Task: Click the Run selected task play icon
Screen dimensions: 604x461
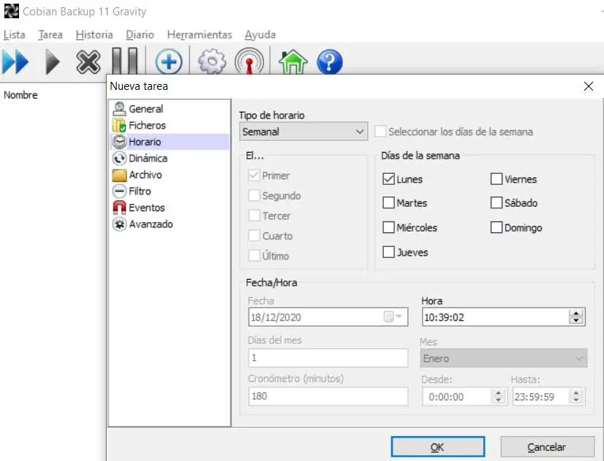Action: click(53, 61)
